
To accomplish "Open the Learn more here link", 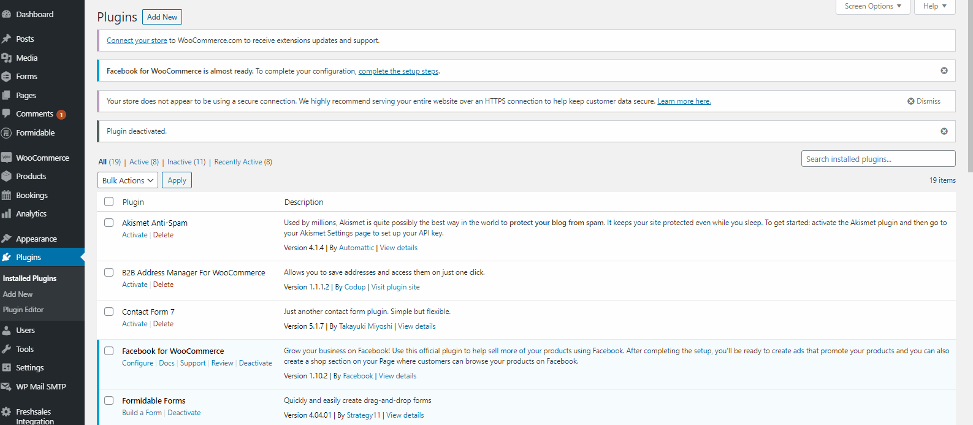I will (684, 101).
